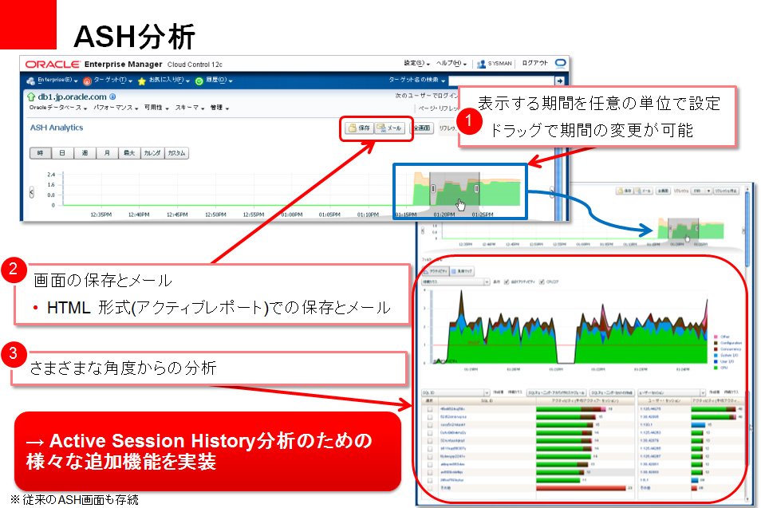
Task: Open the ヘルプ dropdown menu
Action: point(451,63)
